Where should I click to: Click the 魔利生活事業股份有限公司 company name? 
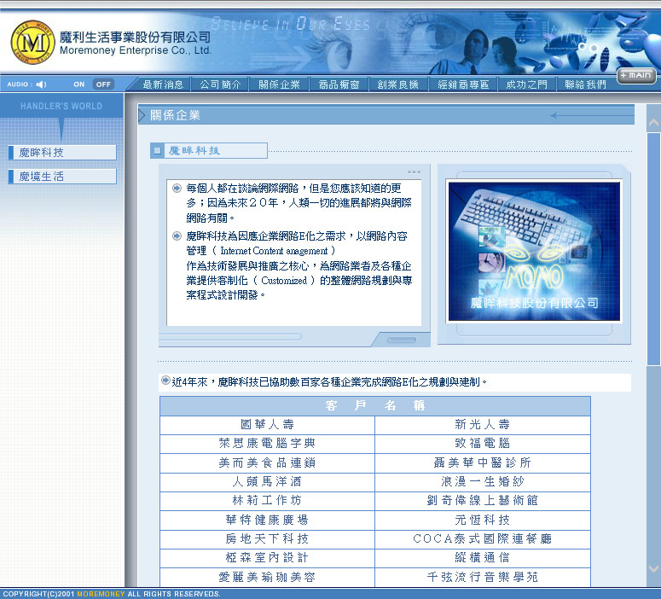pyautogui.click(x=135, y=38)
